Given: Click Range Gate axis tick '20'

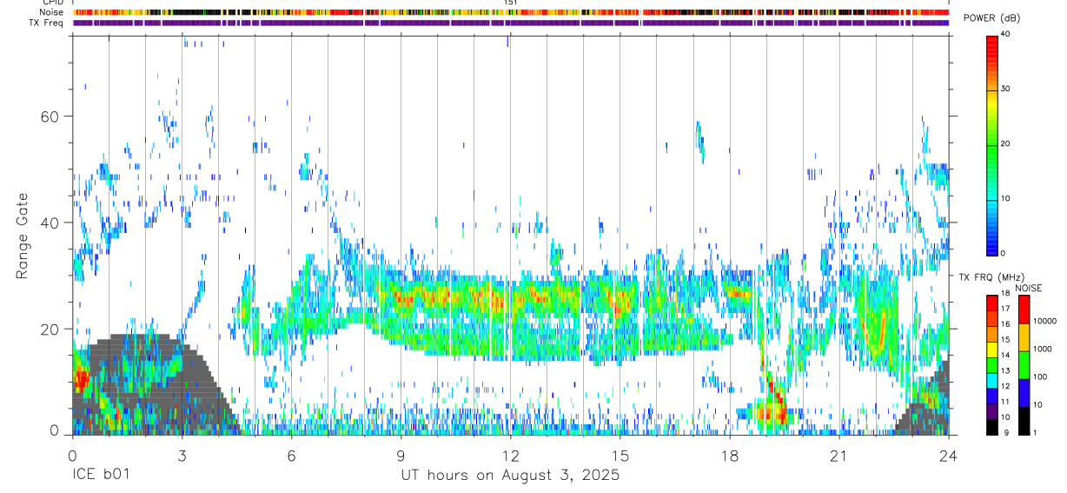Looking at the screenshot, I should pos(51,329).
